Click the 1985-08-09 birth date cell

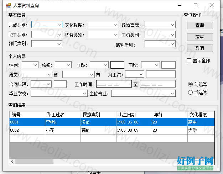[134, 130]
